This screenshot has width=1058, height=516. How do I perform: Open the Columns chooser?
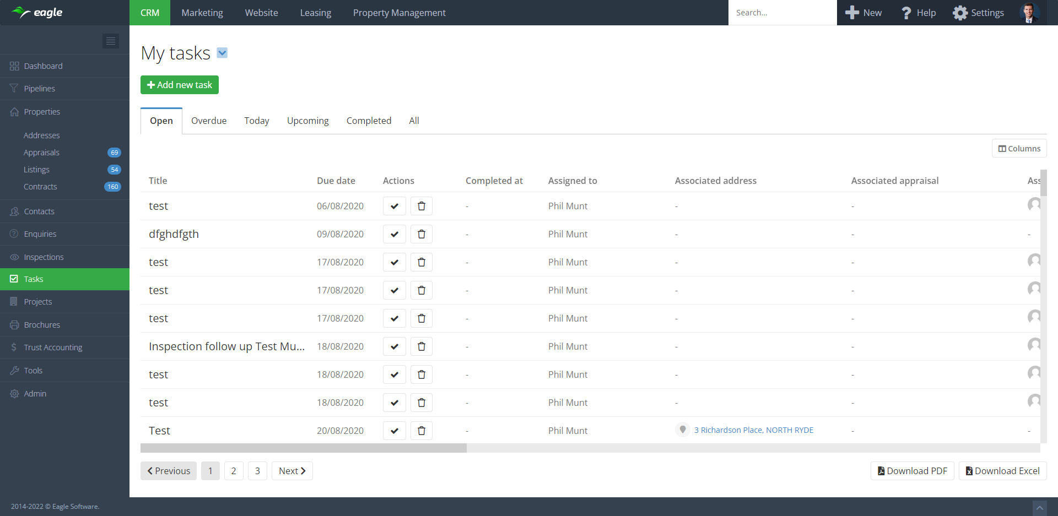[x=1019, y=149]
